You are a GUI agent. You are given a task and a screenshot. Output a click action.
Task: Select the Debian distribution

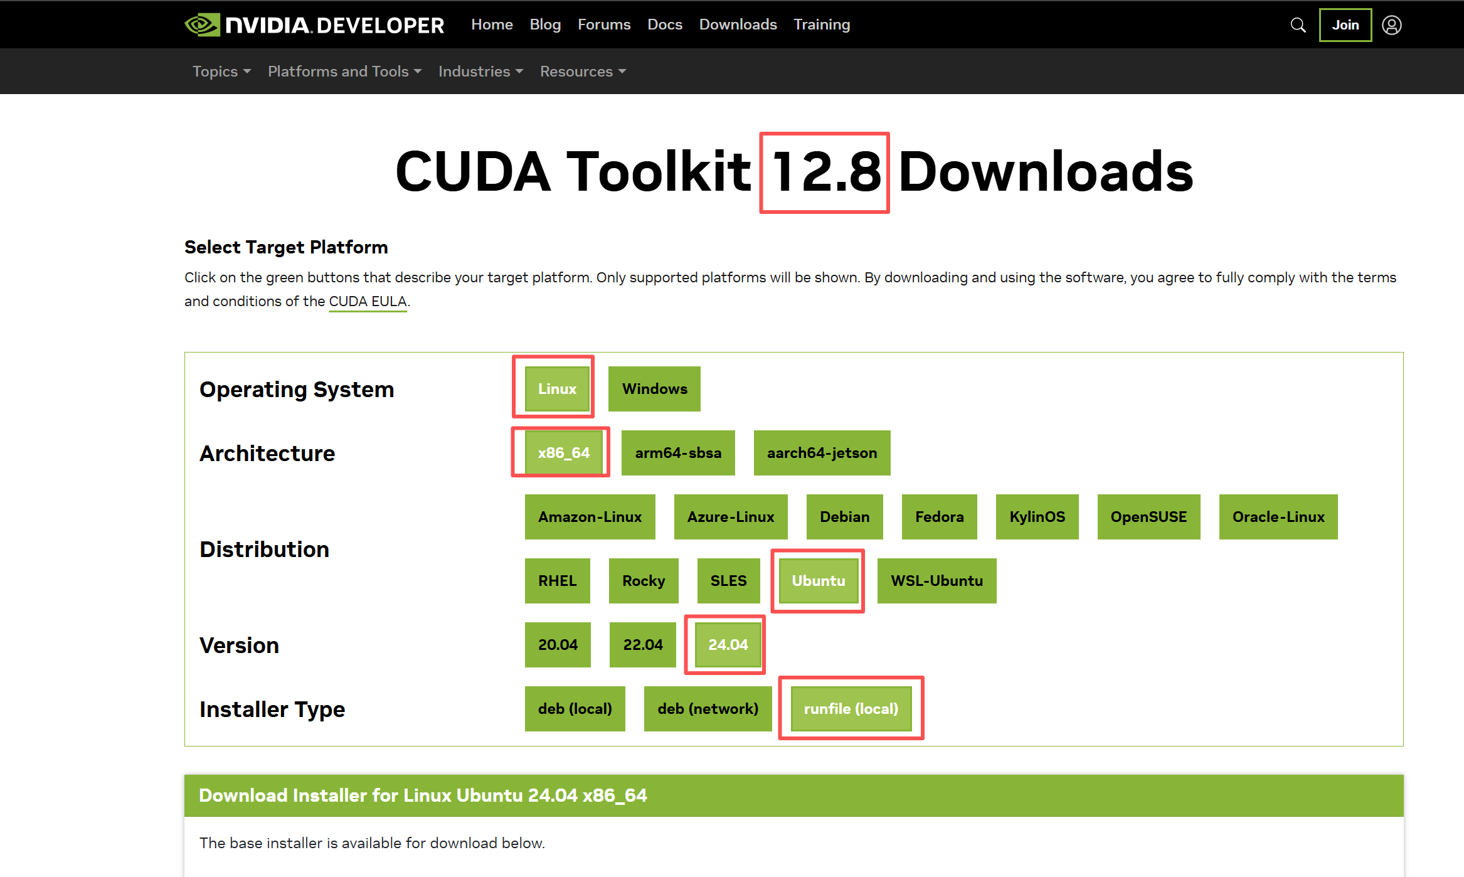844,517
